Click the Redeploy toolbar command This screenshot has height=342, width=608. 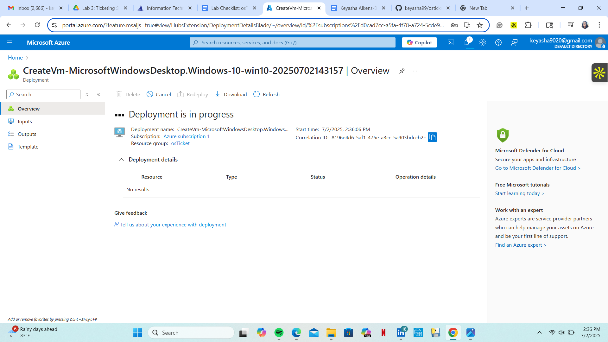click(x=193, y=94)
